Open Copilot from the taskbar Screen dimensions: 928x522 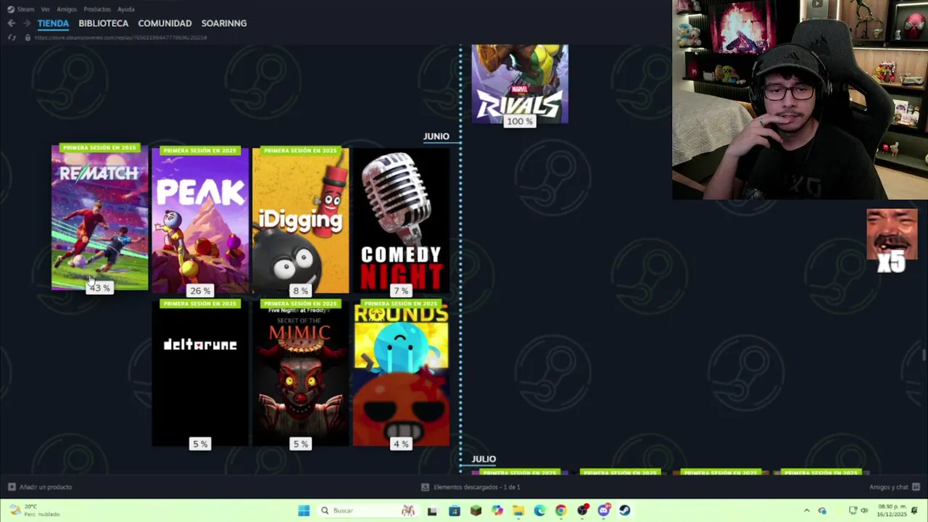click(497, 510)
